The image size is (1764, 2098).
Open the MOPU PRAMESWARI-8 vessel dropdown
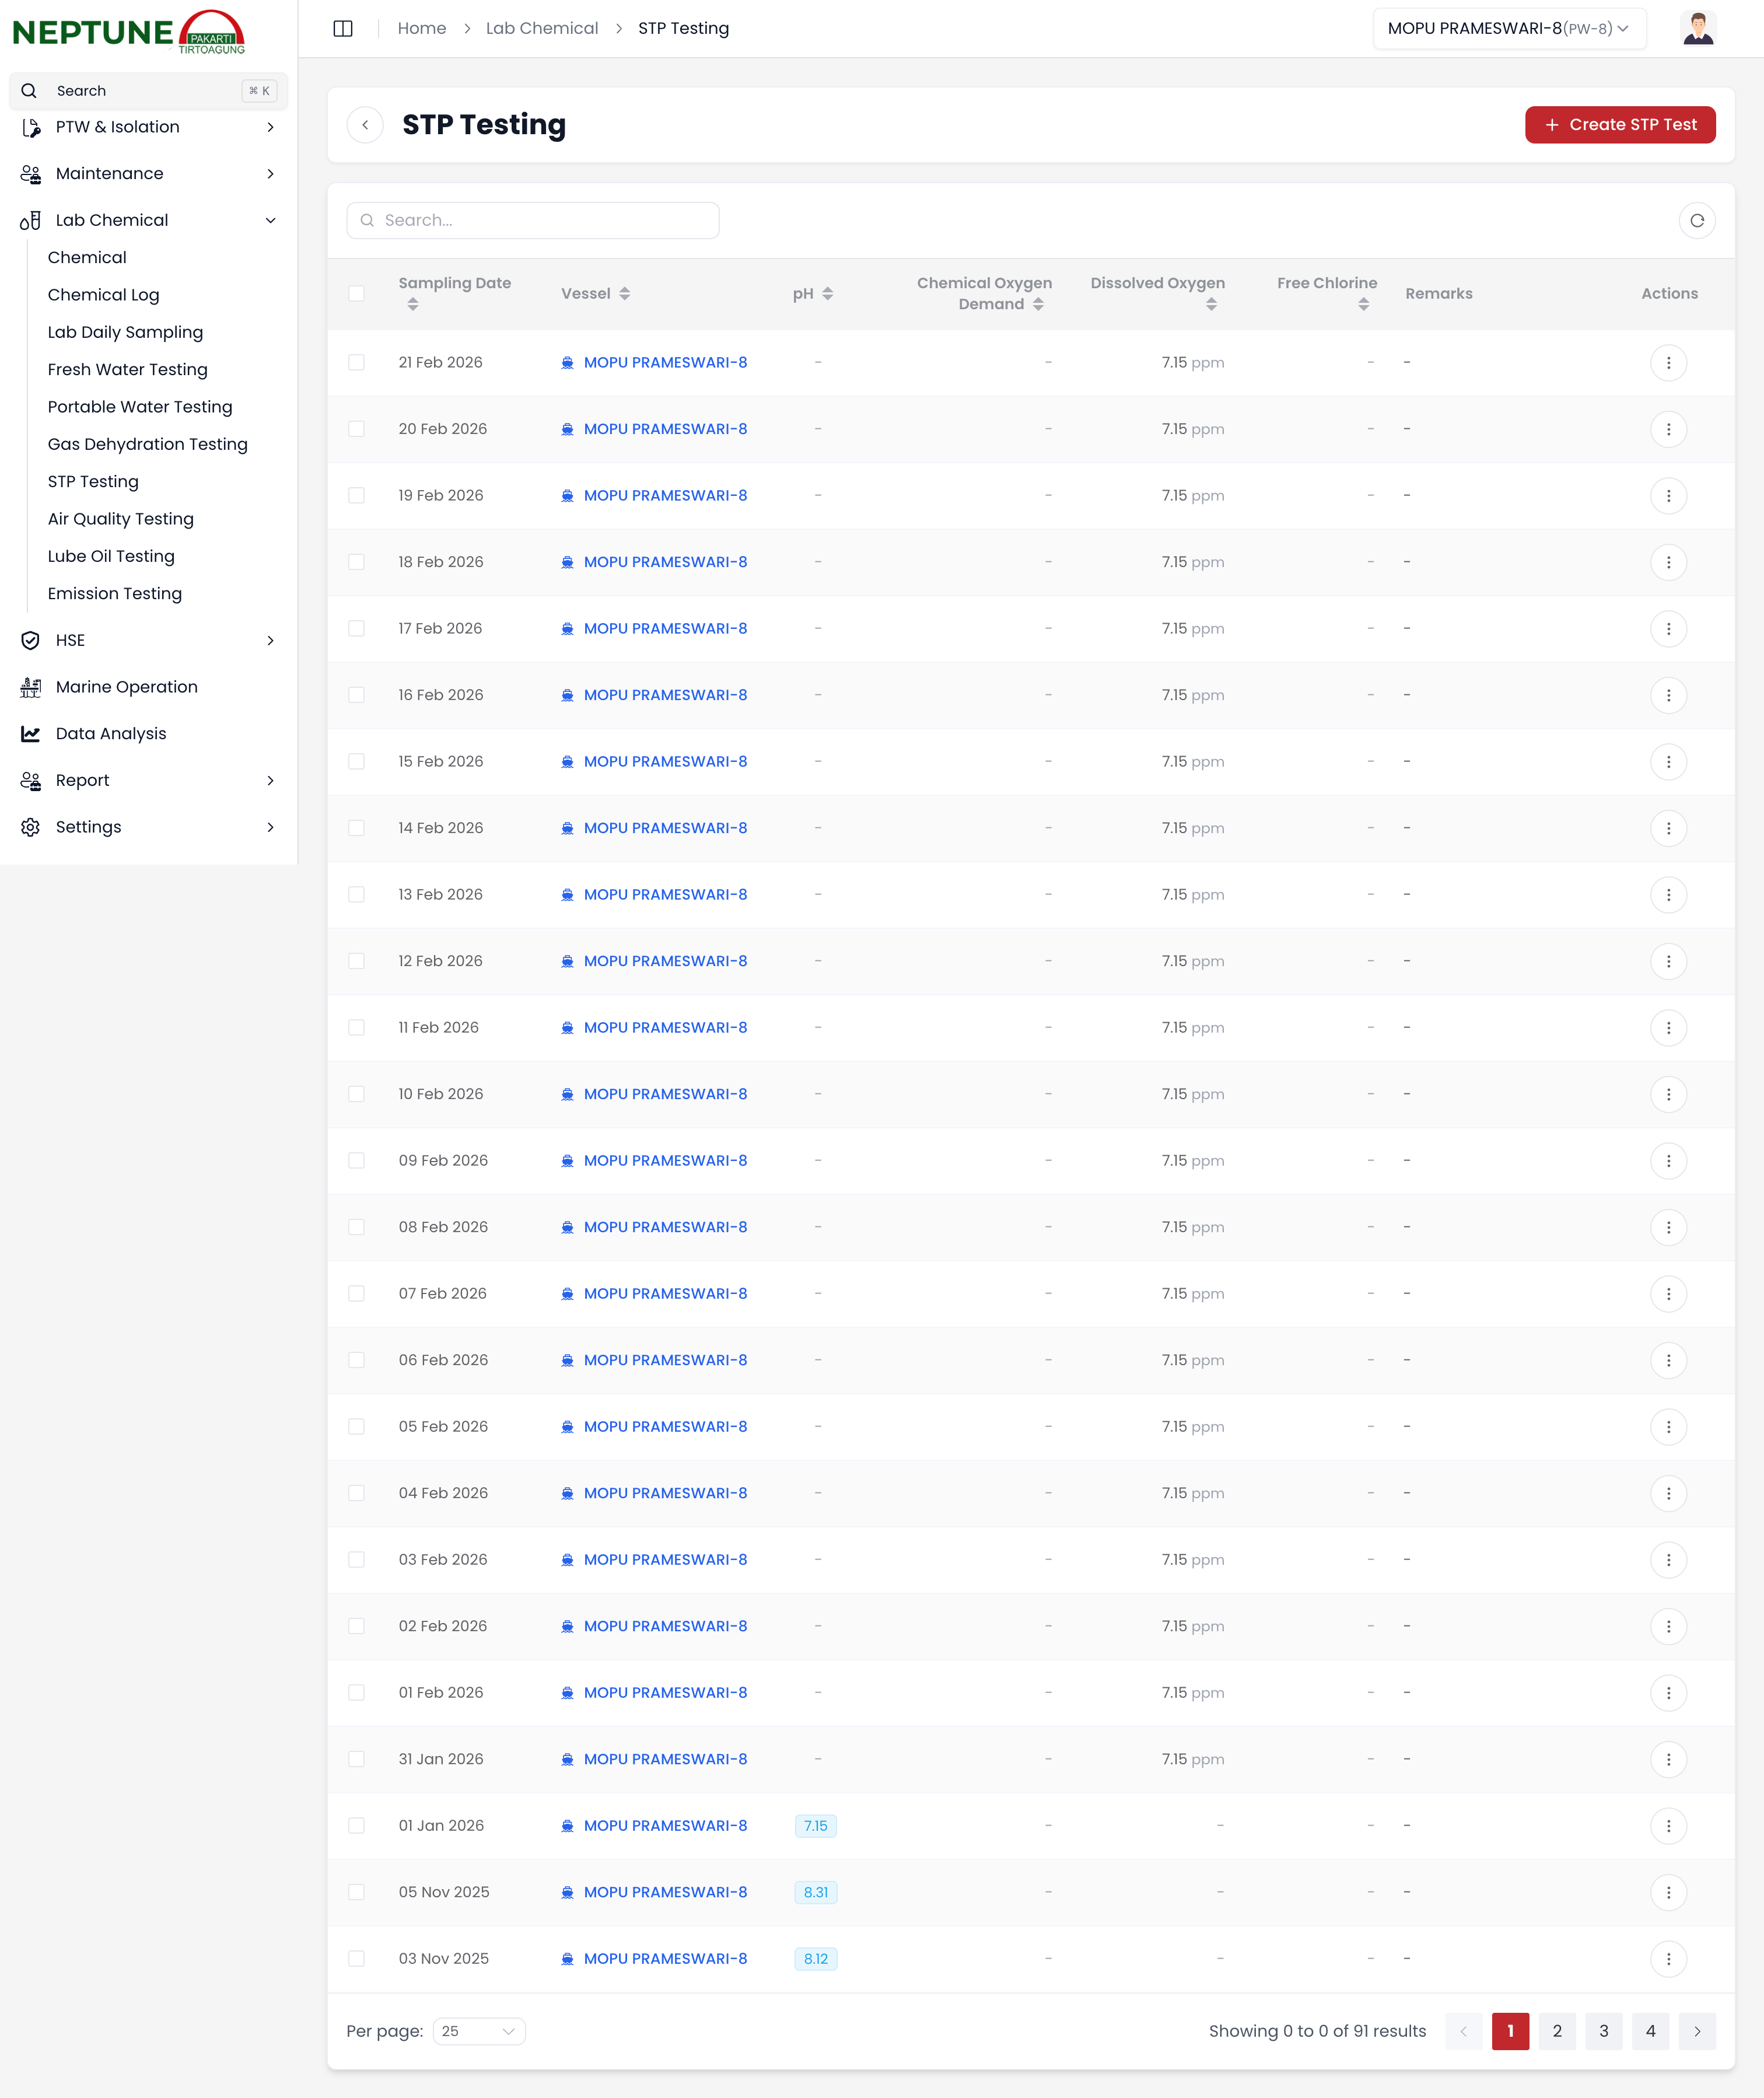tap(1508, 28)
